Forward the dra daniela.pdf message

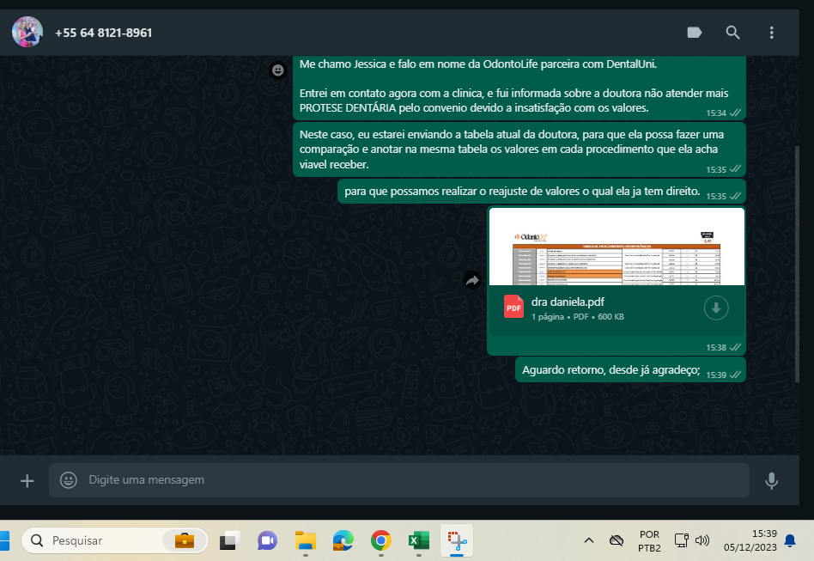(471, 281)
